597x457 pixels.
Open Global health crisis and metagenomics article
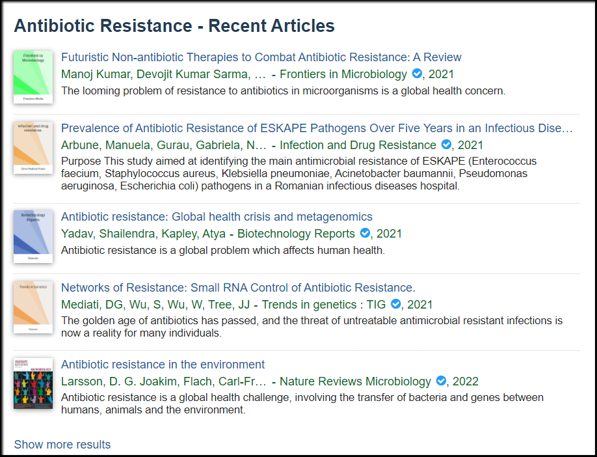(x=217, y=217)
